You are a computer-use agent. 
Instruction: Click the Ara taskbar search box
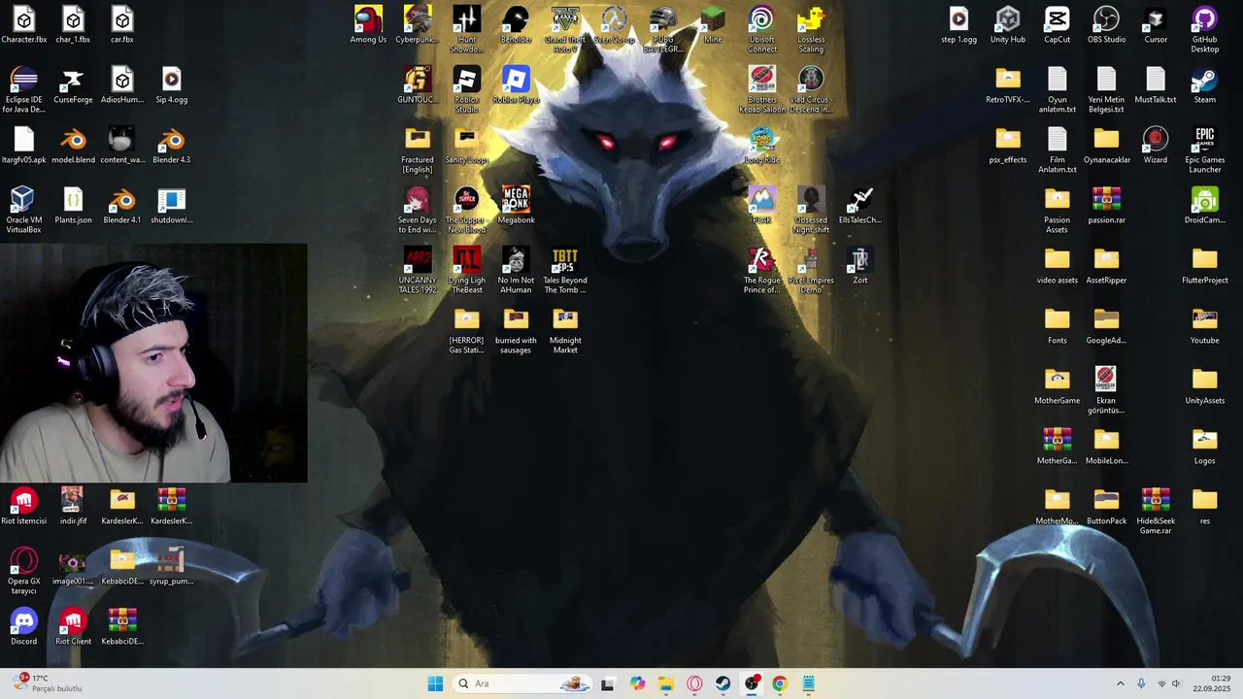[522, 683]
